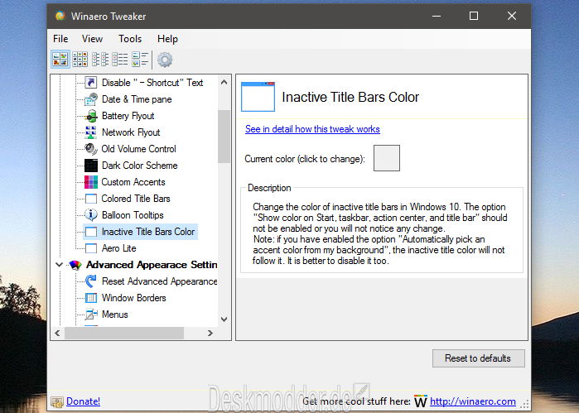Viewport: 579px width, 413px height.
Task: Select 'Colored Title Bars' entry
Action: pyautogui.click(x=136, y=199)
